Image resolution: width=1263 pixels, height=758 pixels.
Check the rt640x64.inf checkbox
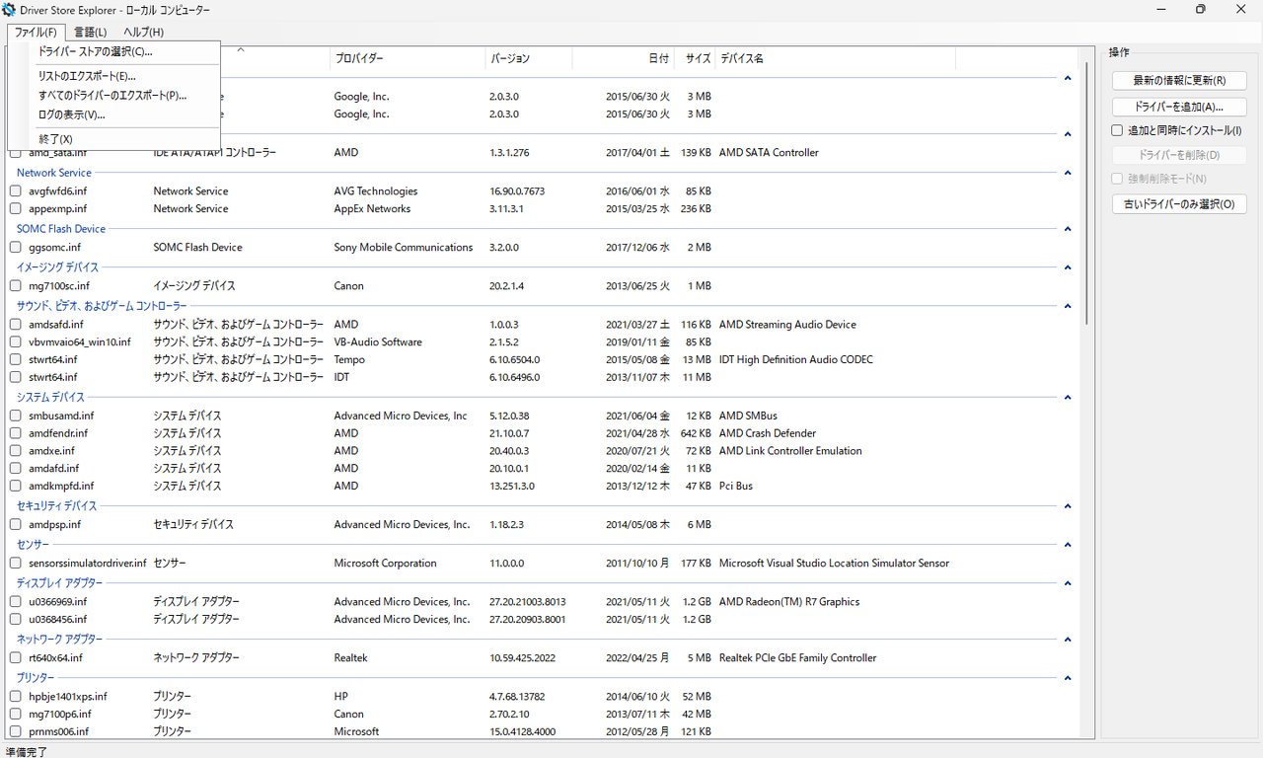(16, 658)
